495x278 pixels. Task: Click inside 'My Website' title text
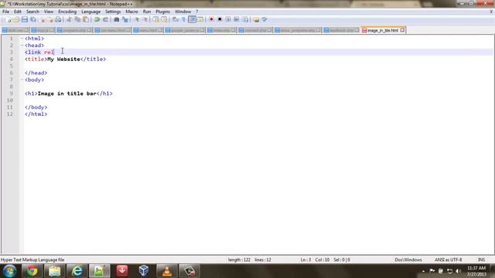coord(63,59)
